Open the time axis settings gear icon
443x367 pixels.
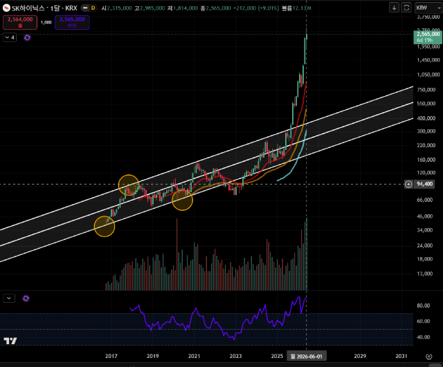pyautogui.click(x=428, y=356)
